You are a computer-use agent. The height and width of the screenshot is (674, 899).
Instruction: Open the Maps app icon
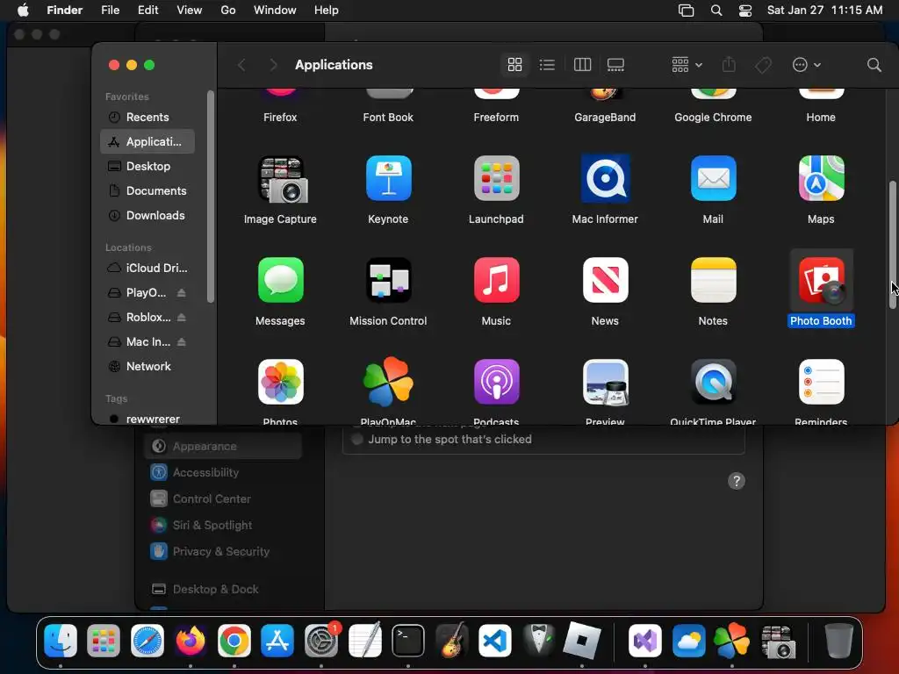click(821, 178)
